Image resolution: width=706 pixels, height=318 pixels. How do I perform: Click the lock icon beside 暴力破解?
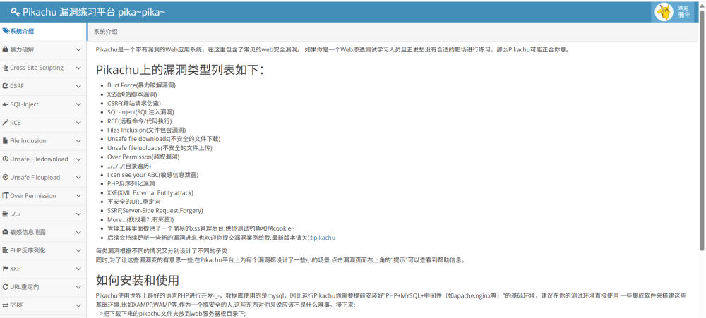click(6, 50)
